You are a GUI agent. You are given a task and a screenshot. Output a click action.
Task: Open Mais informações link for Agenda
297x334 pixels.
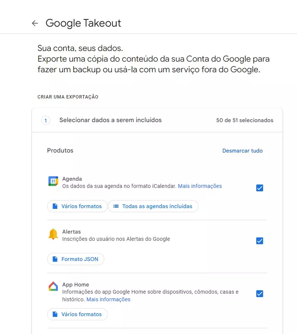pyautogui.click(x=200, y=186)
